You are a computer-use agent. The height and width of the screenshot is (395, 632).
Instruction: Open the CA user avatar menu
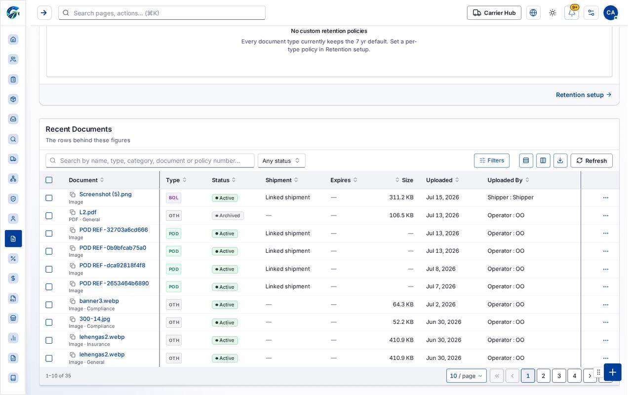pos(611,13)
